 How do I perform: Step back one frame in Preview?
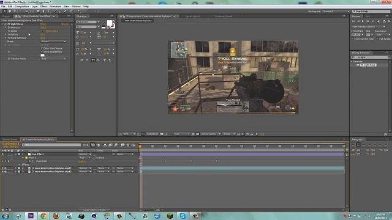[x=358, y=21]
